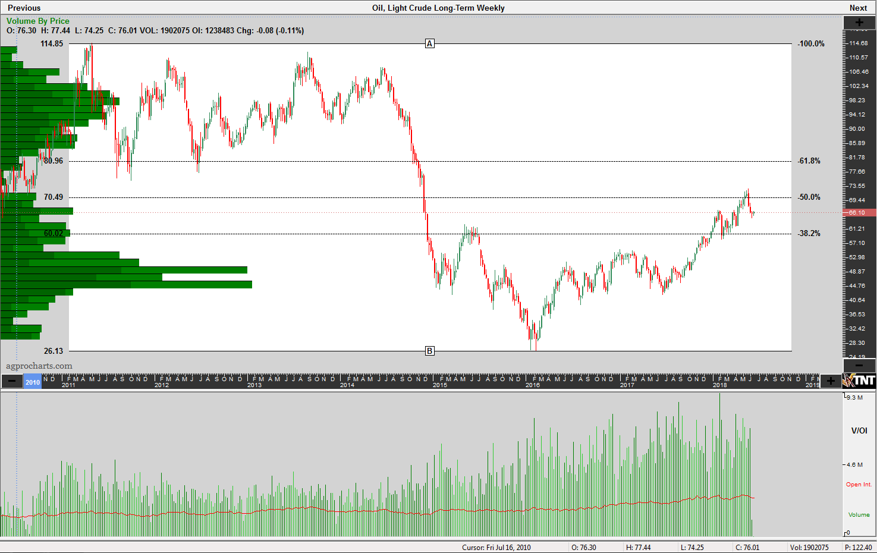Click the 2017 year label on timeline
Image resolution: width=877 pixels, height=553 pixels.
point(627,385)
